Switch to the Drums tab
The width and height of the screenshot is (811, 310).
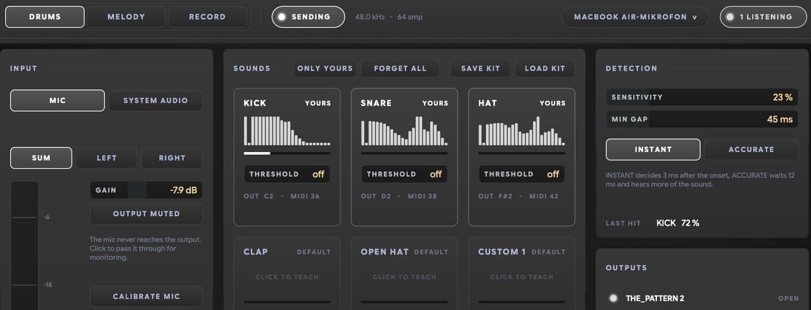(x=45, y=17)
